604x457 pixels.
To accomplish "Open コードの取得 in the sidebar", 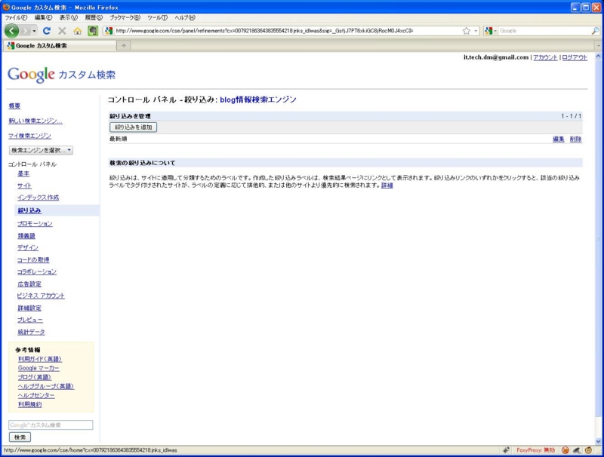I will coord(33,260).
